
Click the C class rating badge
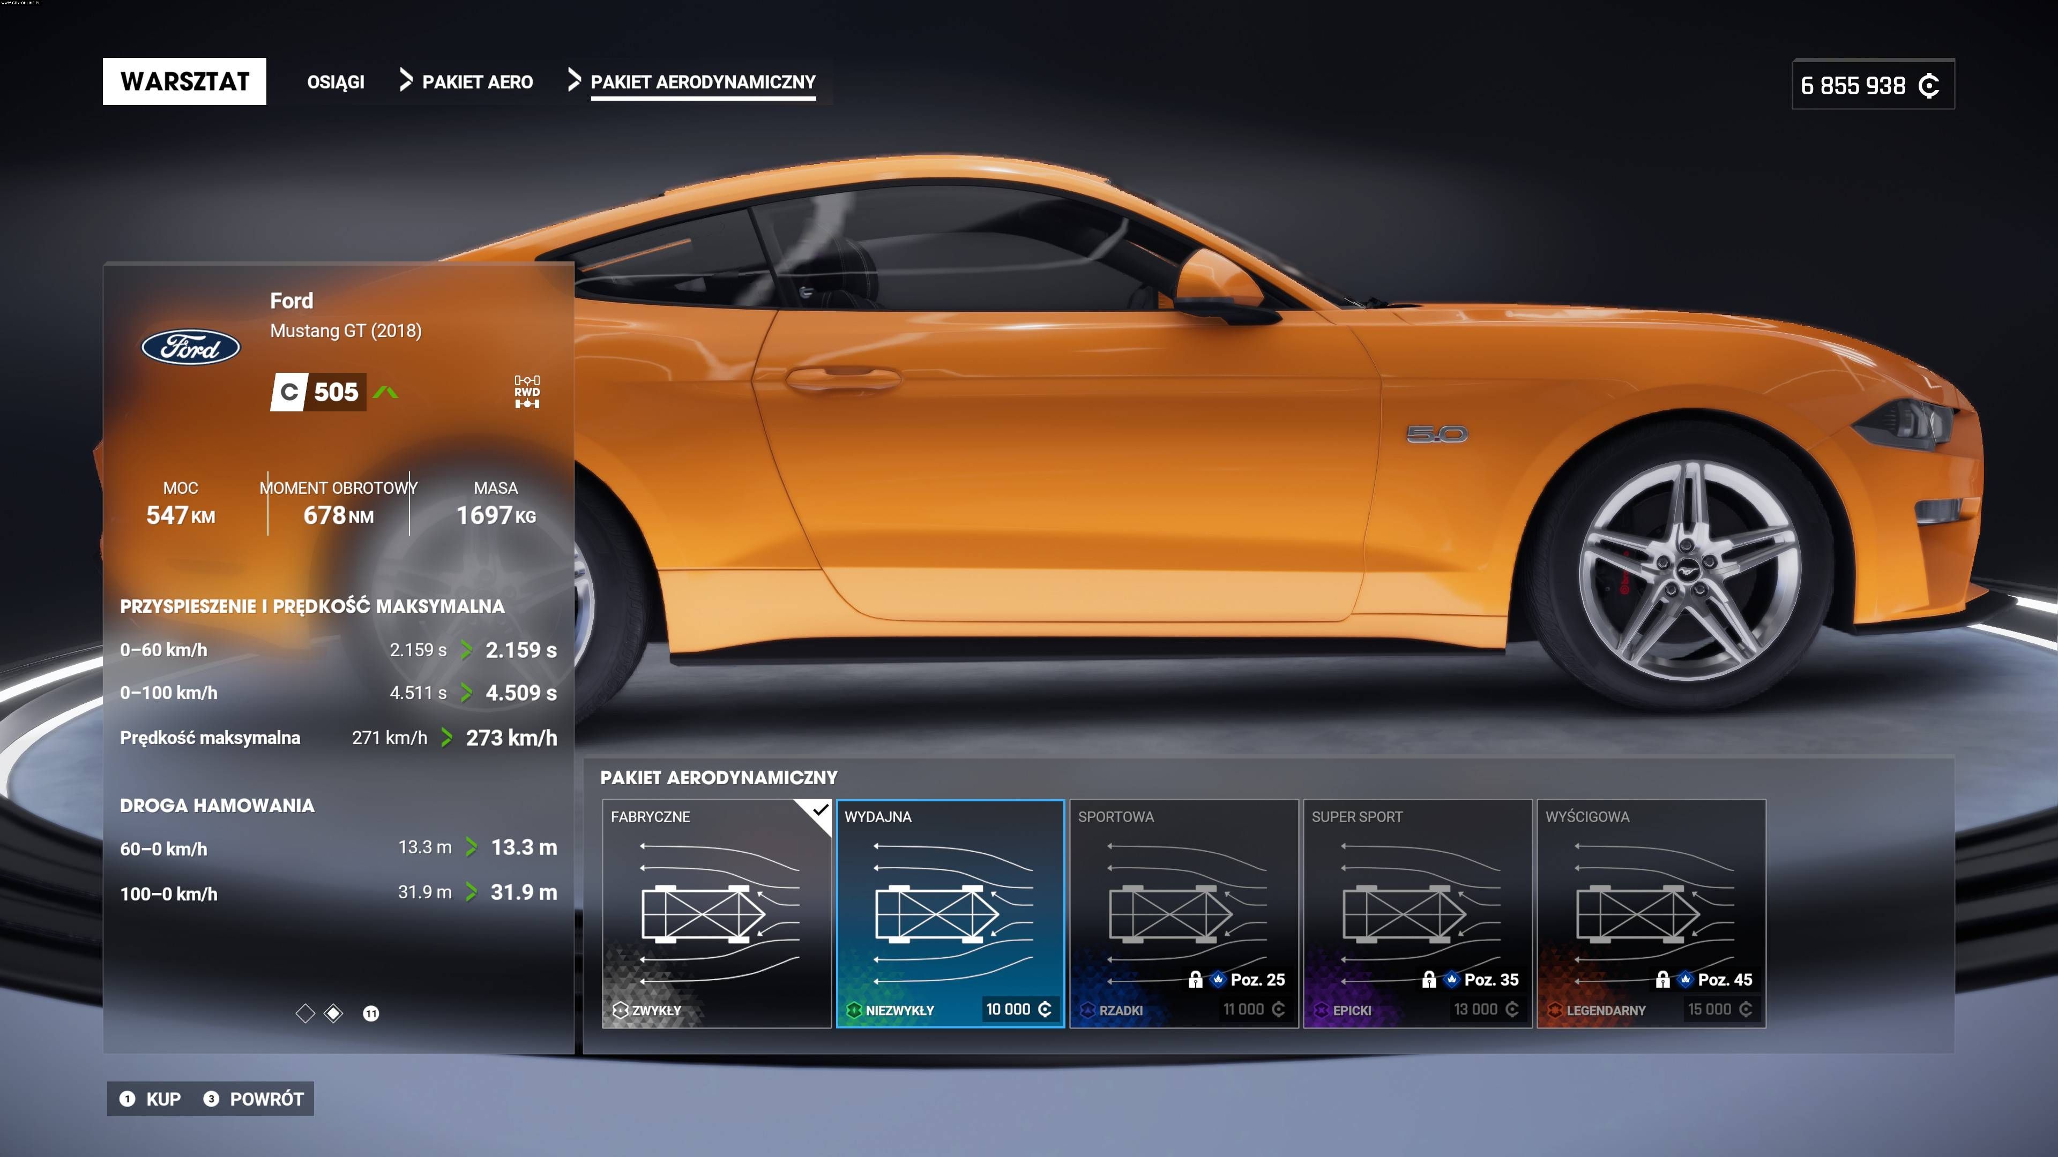pyautogui.click(x=288, y=392)
